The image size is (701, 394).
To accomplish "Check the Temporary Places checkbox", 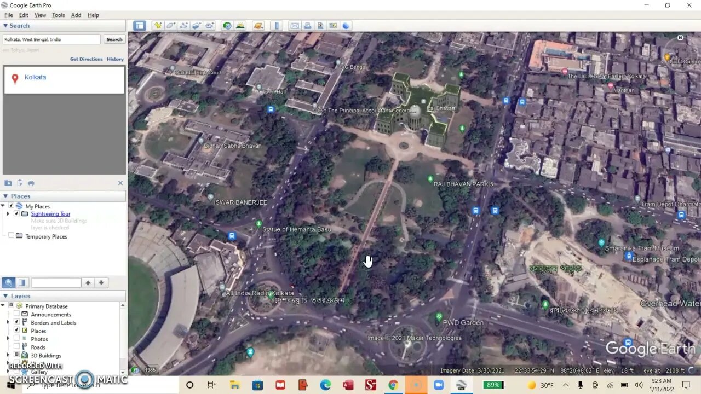I will (11, 236).
